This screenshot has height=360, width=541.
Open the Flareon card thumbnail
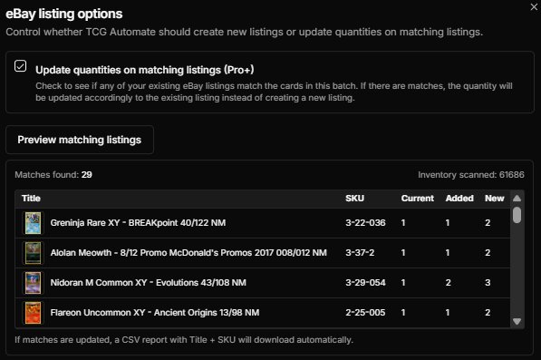tap(34, 313)
